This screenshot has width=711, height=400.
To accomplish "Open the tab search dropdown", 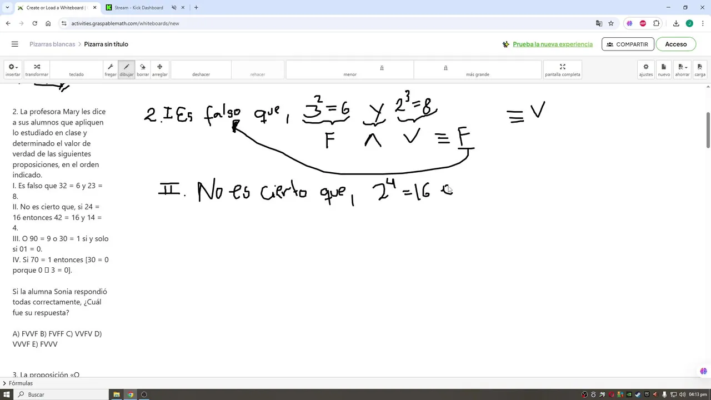I will point(7,8).
